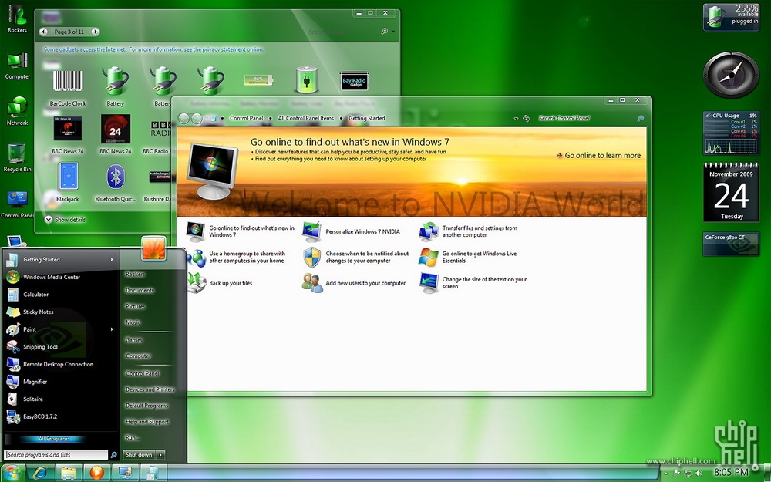Click Transfer files and settings link

[x=480, y=231]
